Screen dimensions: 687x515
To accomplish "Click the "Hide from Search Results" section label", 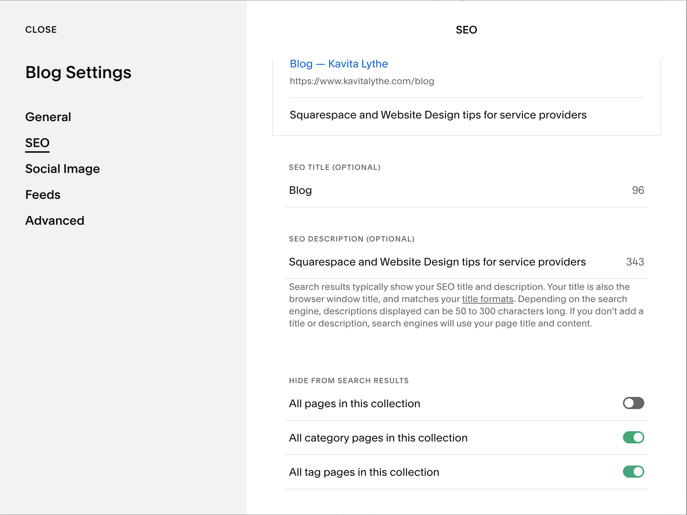I will click(348, 381).
